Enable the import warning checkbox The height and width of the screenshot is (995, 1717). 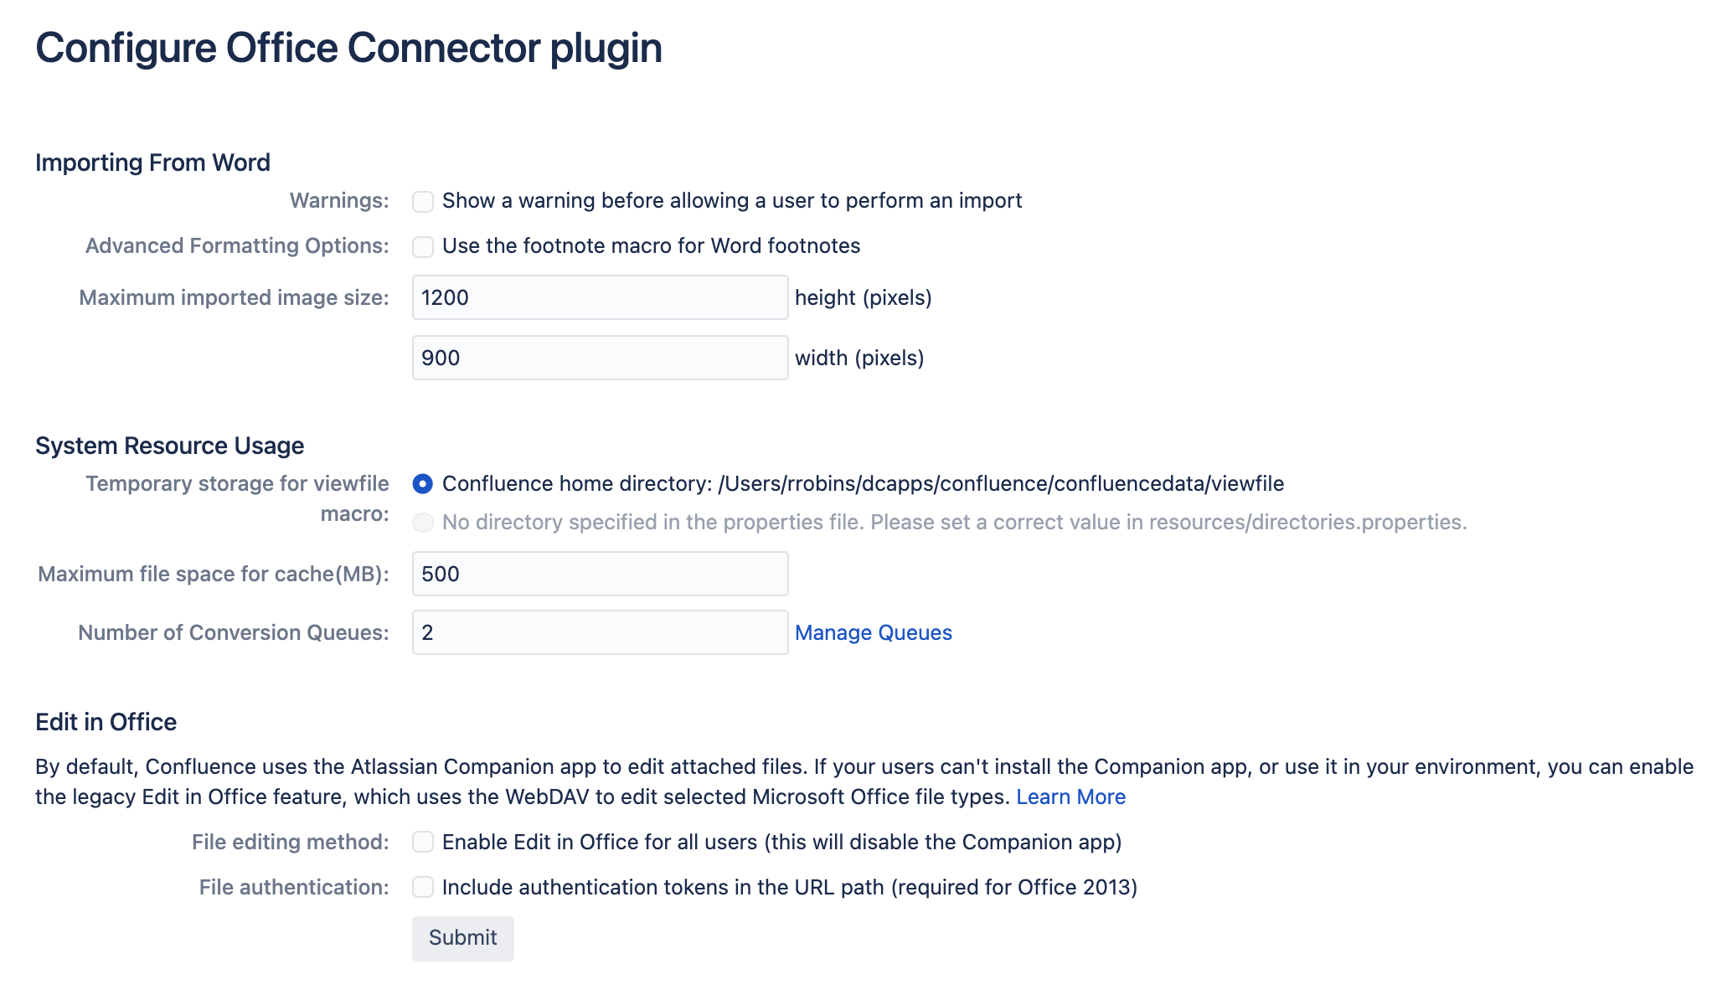423,202
